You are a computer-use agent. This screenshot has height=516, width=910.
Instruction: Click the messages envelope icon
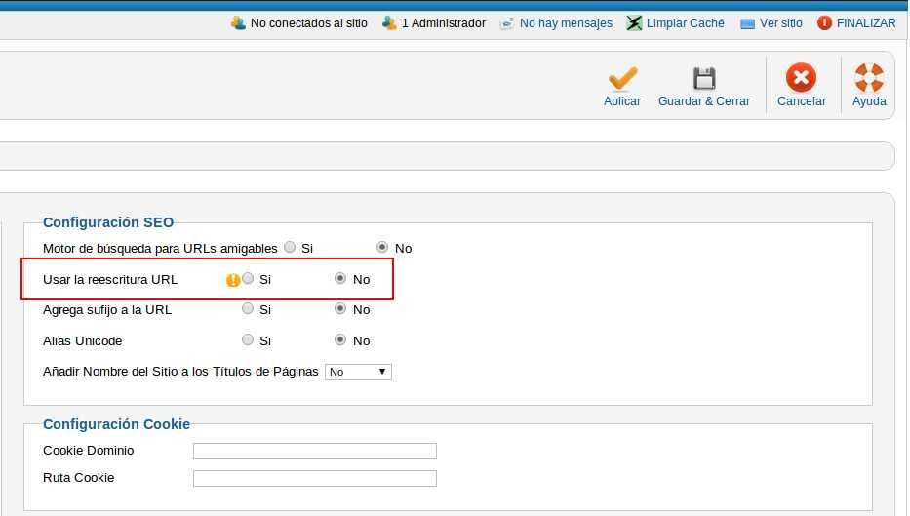(x=506, y=23)
